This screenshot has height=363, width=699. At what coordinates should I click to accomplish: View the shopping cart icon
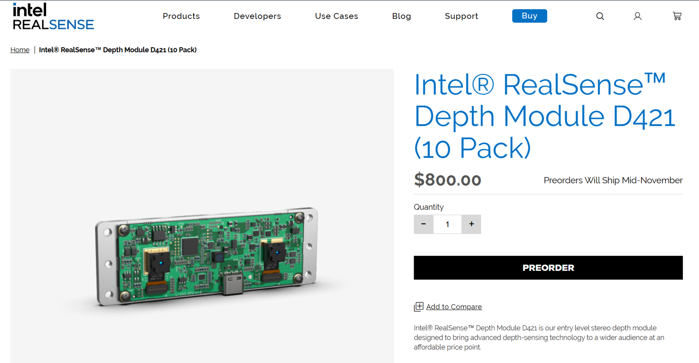(x=677, y=16)
